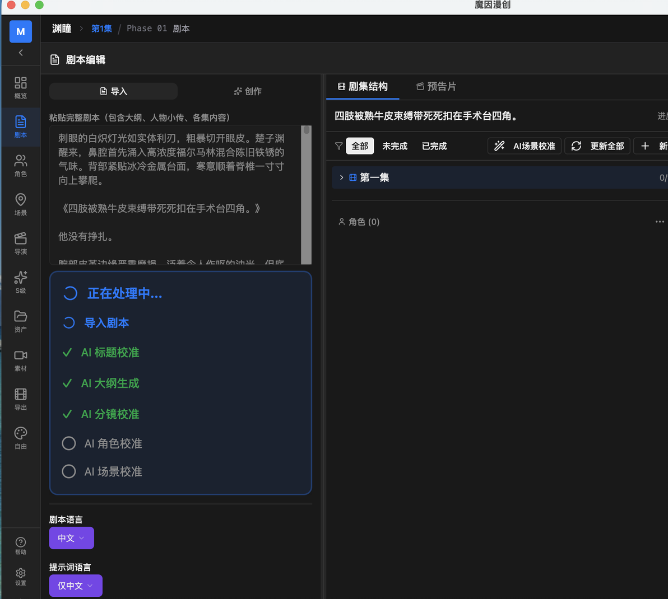Open the 自由 palette icon
The height and width of the screenshot is (599, 668).
pyautogui.click(x=20, y=438)
